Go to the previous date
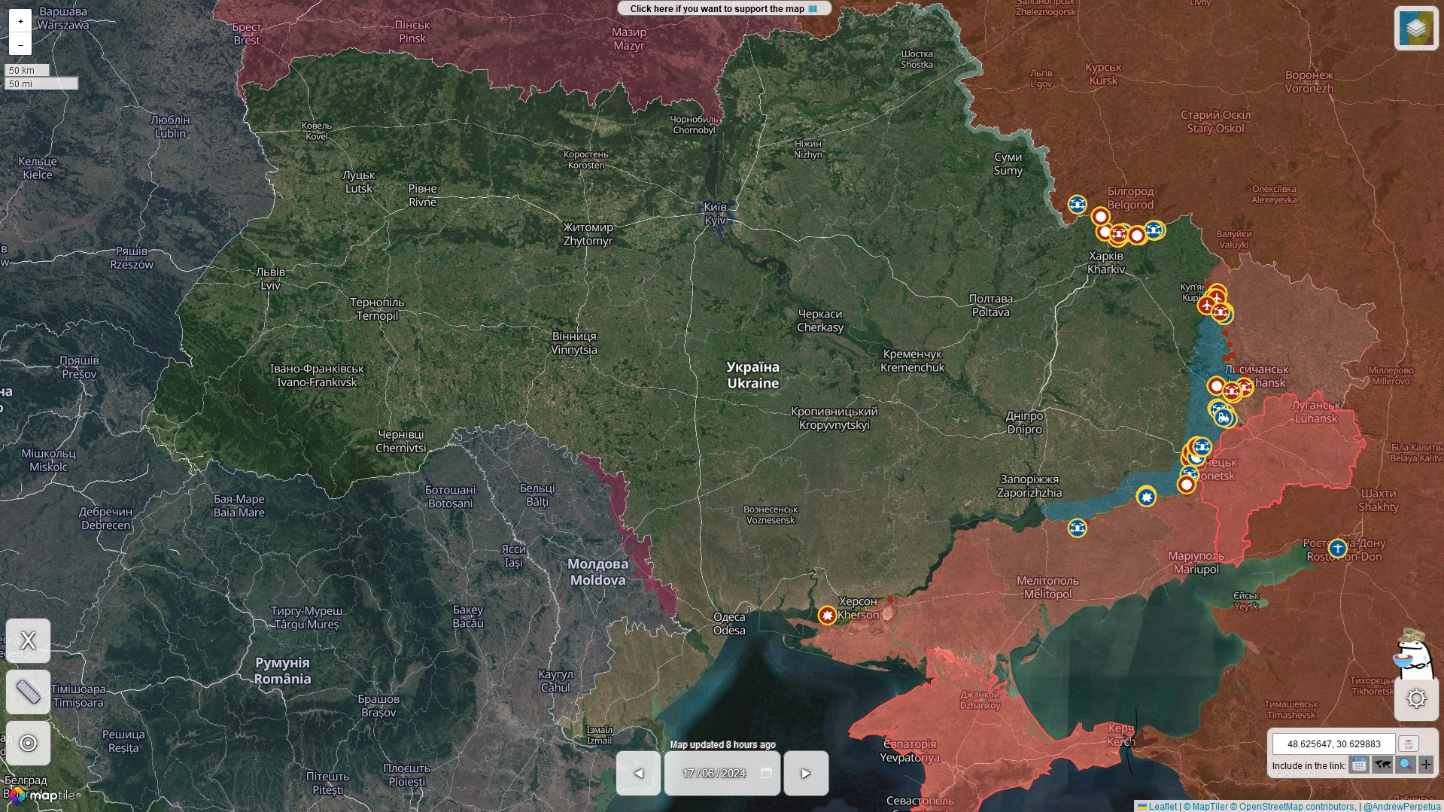 click(x=638, y=773)
